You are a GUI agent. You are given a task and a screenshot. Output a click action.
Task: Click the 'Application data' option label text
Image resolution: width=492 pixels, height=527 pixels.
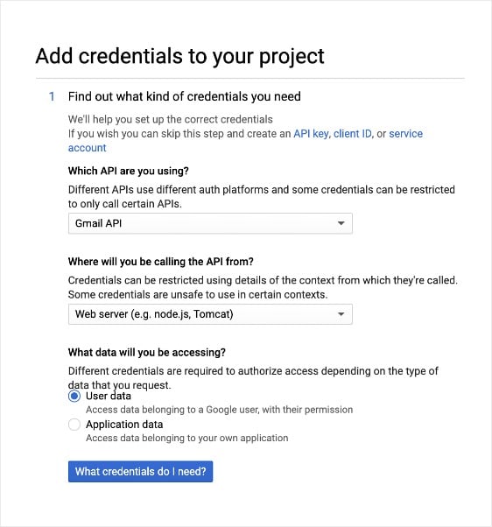point(124,425)
